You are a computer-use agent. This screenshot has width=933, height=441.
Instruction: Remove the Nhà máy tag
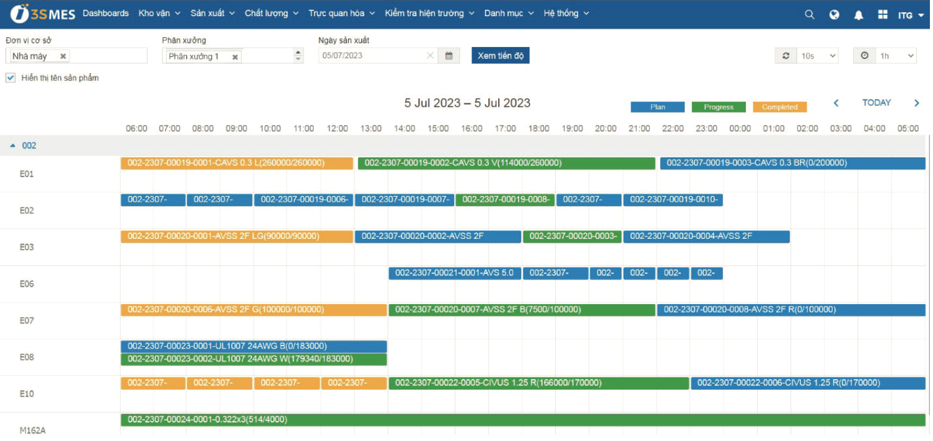[x=63, y=56]
